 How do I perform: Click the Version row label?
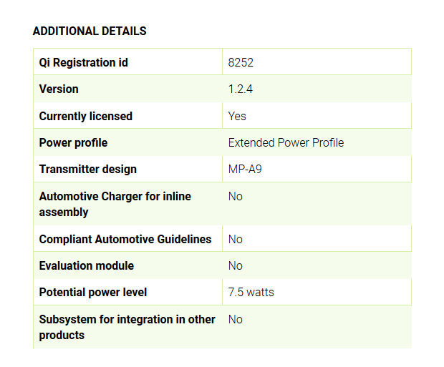point(59,89)
